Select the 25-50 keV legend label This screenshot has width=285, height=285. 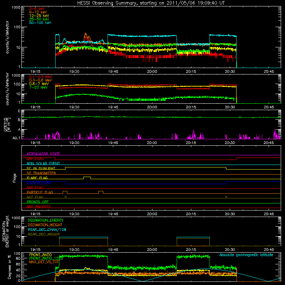click(39, 19)
